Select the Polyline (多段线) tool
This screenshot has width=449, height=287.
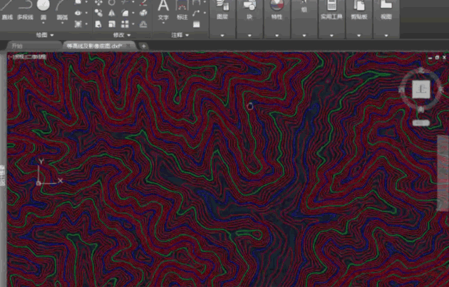25,11
